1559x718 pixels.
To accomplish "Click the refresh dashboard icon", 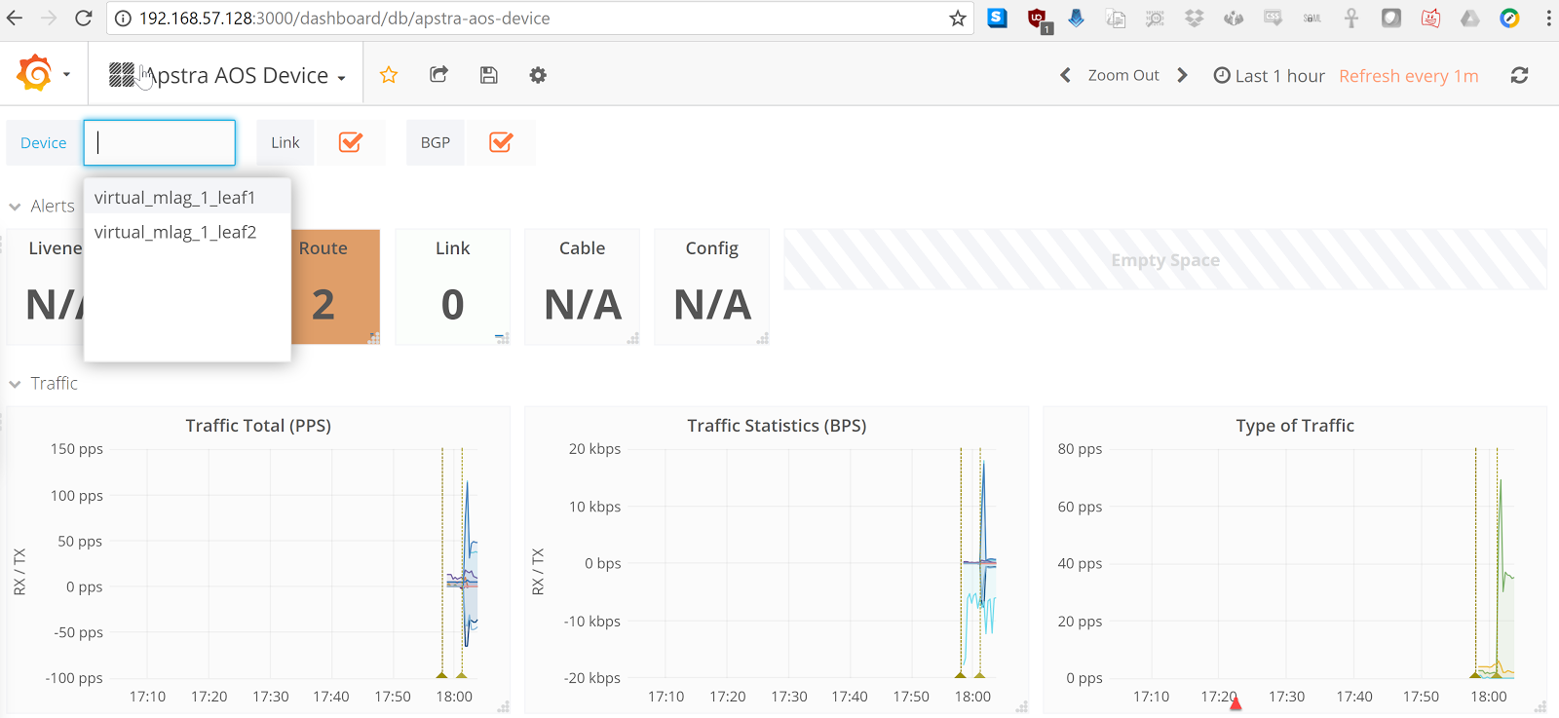I will pyautogui.click(x=1519, y=75).
